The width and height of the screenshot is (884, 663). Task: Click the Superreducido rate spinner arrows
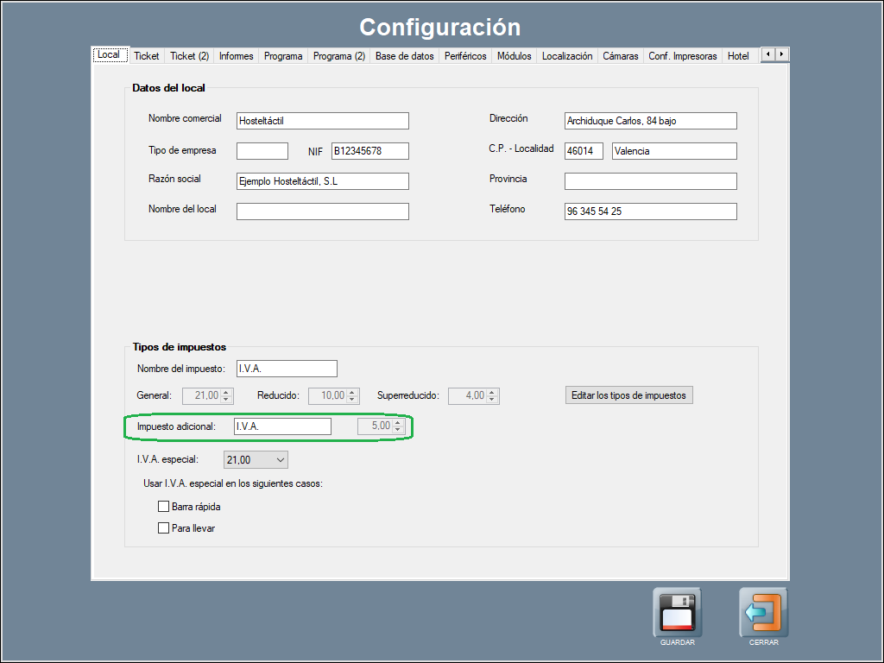pyautogui.click(x=492, y=396)
